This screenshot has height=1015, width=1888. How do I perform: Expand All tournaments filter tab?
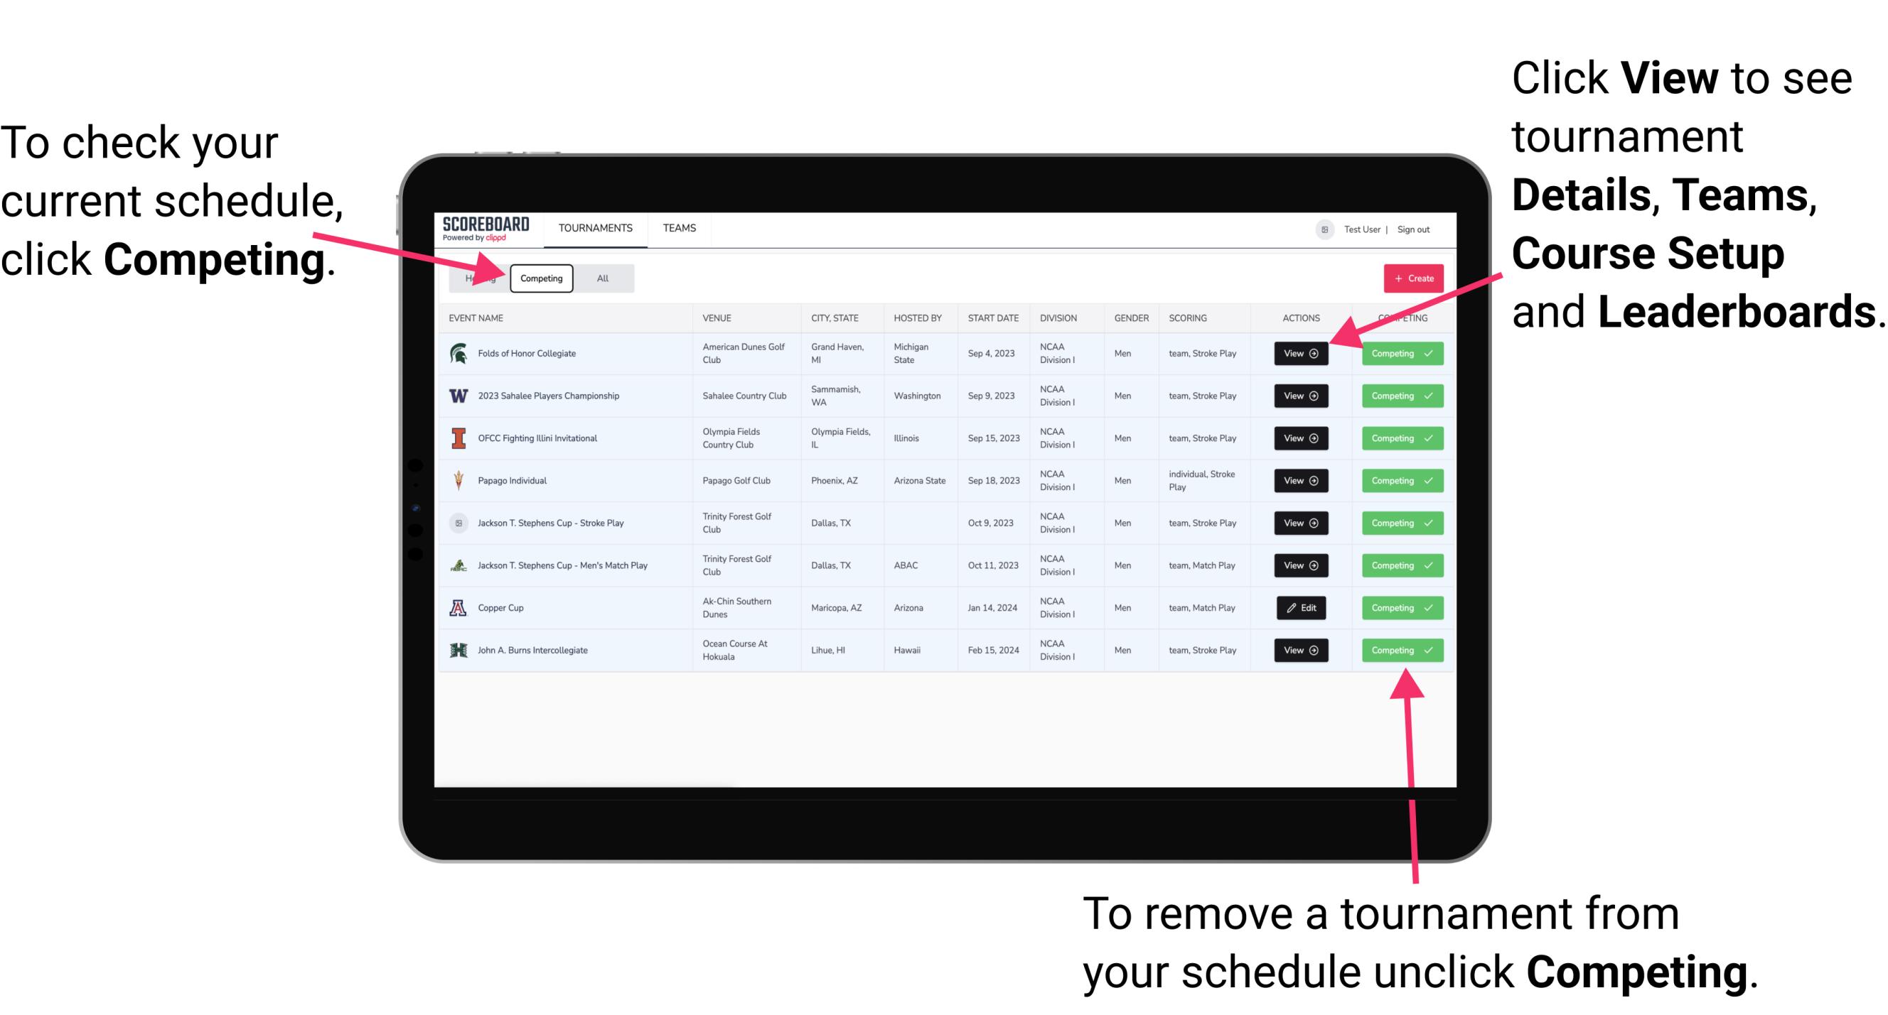[x=600, y=278]
